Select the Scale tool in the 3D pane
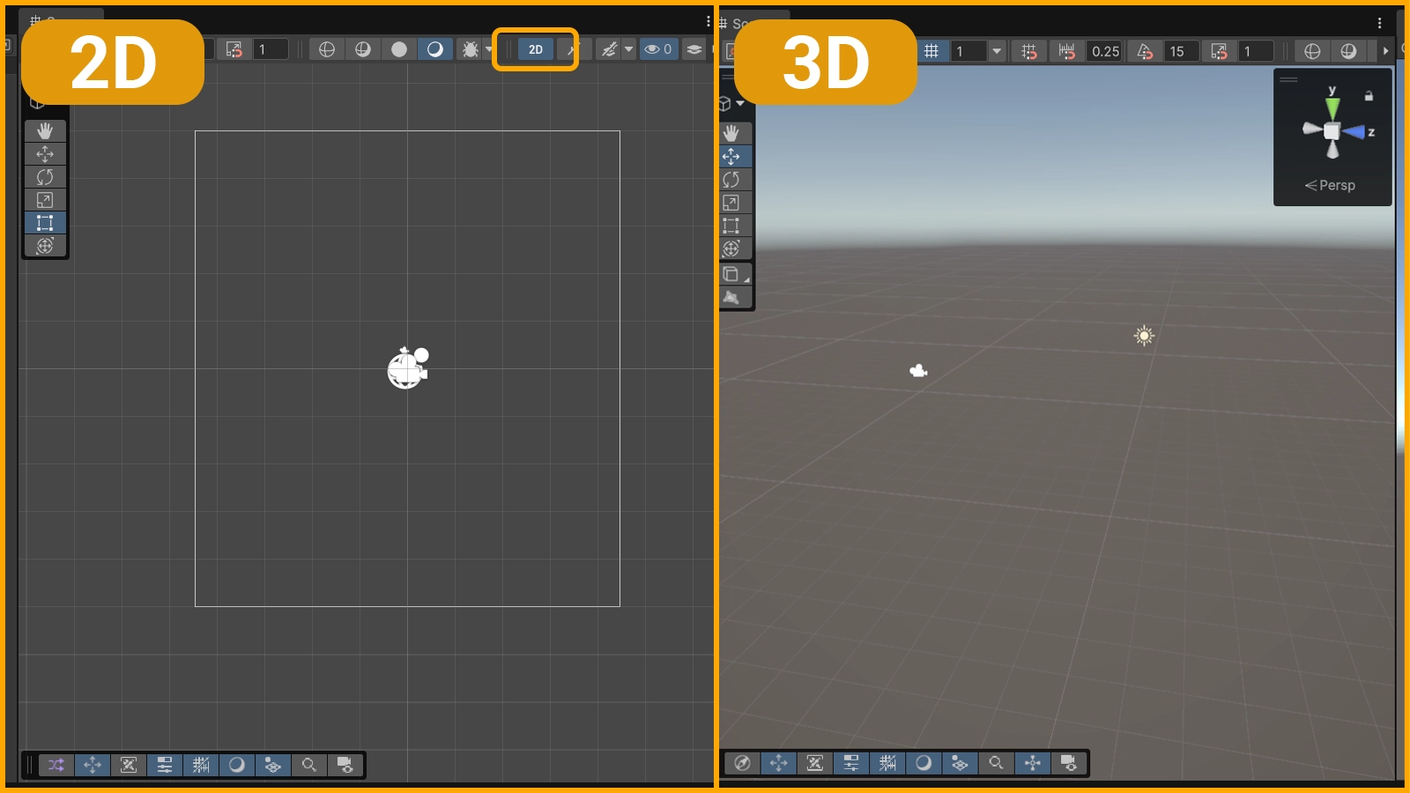The width and height of the screenshot is (1410, 793). [x=731, y=202]
